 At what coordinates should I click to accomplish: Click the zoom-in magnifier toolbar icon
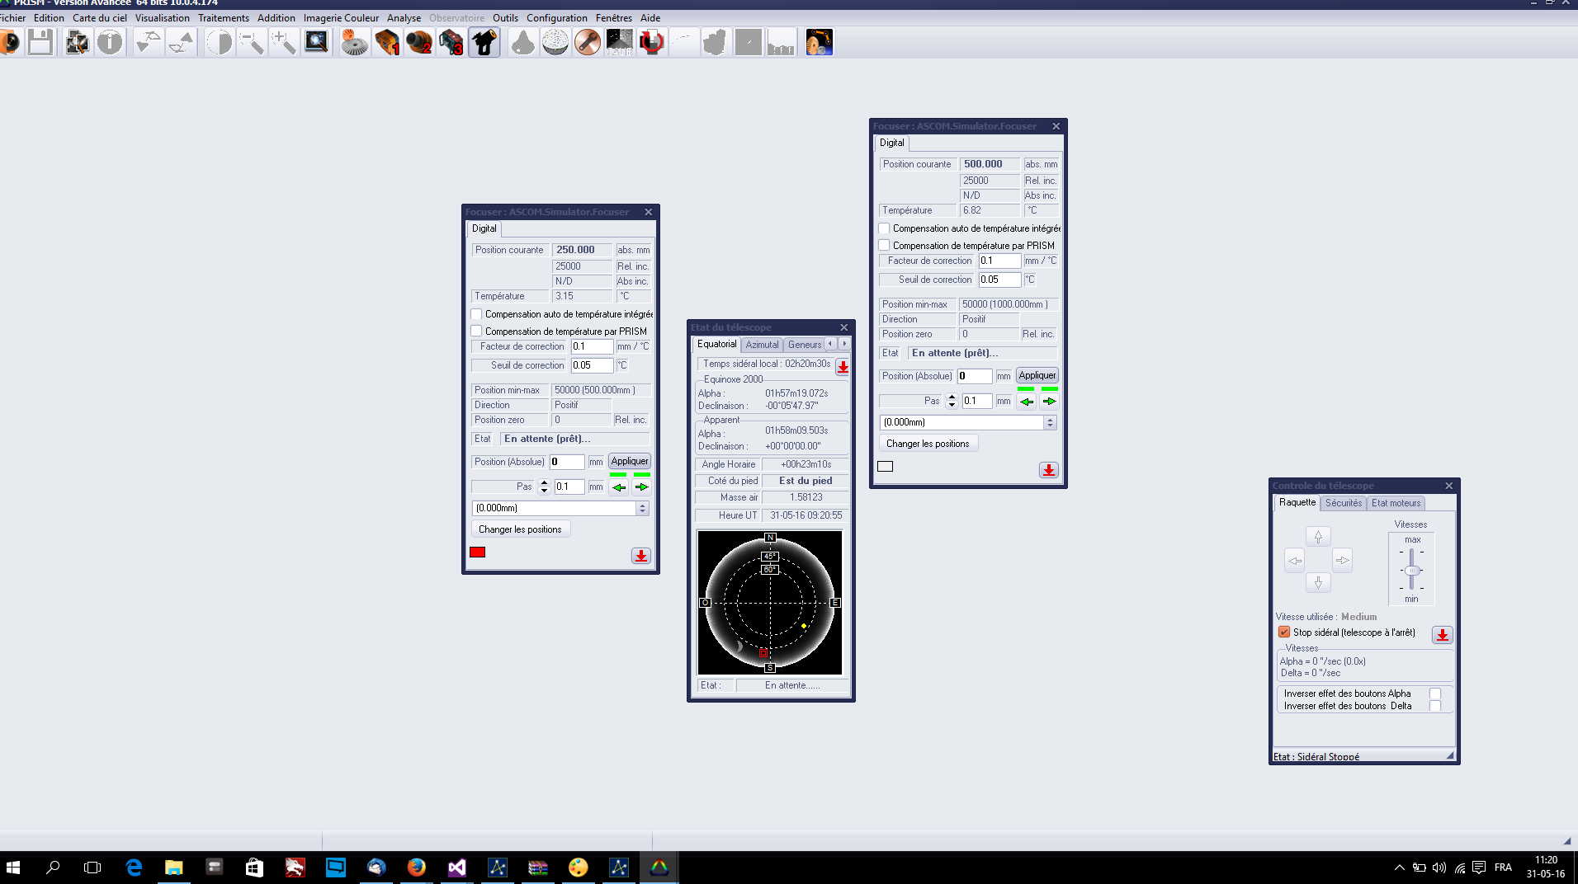point(283,42)
